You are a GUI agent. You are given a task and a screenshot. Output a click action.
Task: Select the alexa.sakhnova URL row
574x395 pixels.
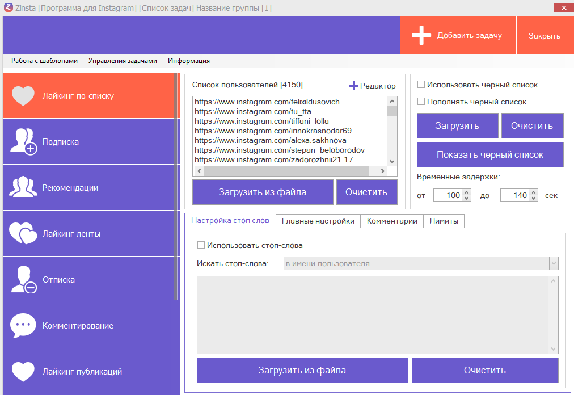click(270, 140)
